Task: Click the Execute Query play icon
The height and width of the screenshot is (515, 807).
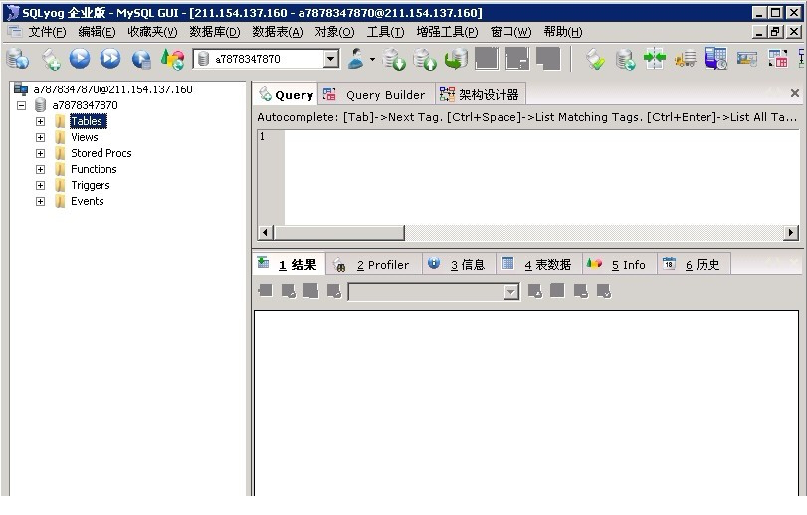Action: coord(80,59)
